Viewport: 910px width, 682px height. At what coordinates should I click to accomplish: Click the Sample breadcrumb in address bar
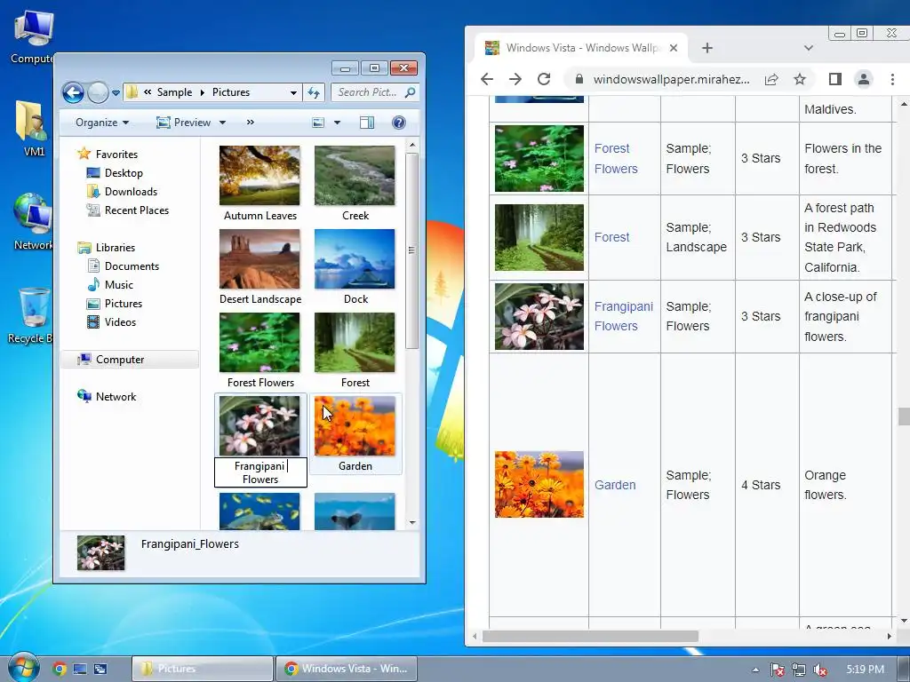pyautogui.click(x=174, y=92)
